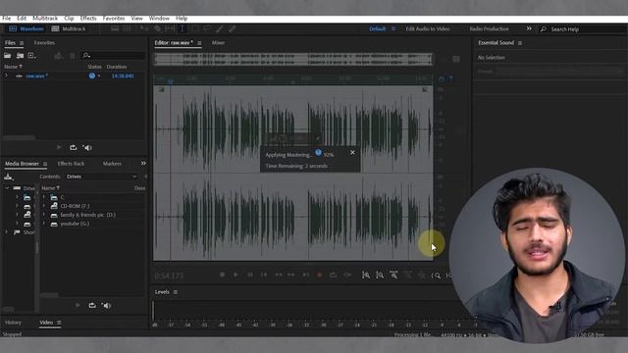Open the Effects menu
Image resolution: width=628 pixels, height=353 pixels.
tap(88, 19)
